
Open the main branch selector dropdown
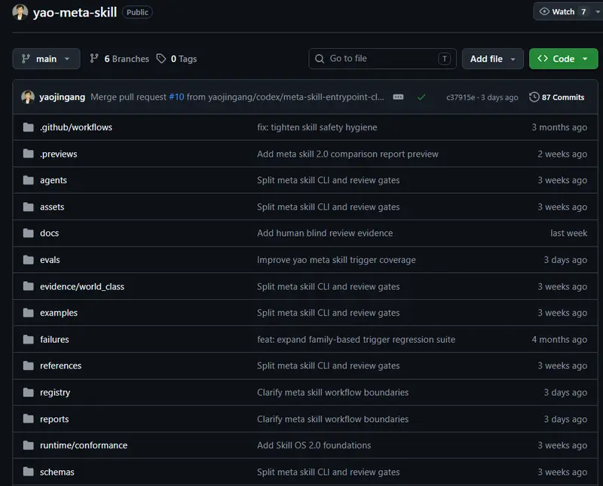click(x=46, y=59)
